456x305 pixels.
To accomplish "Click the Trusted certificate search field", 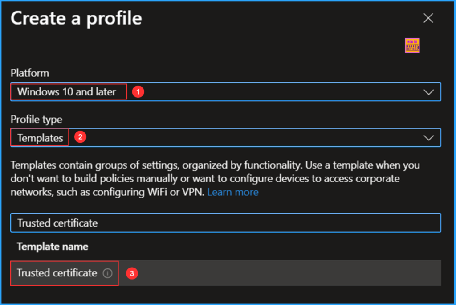I will [226, 223].
